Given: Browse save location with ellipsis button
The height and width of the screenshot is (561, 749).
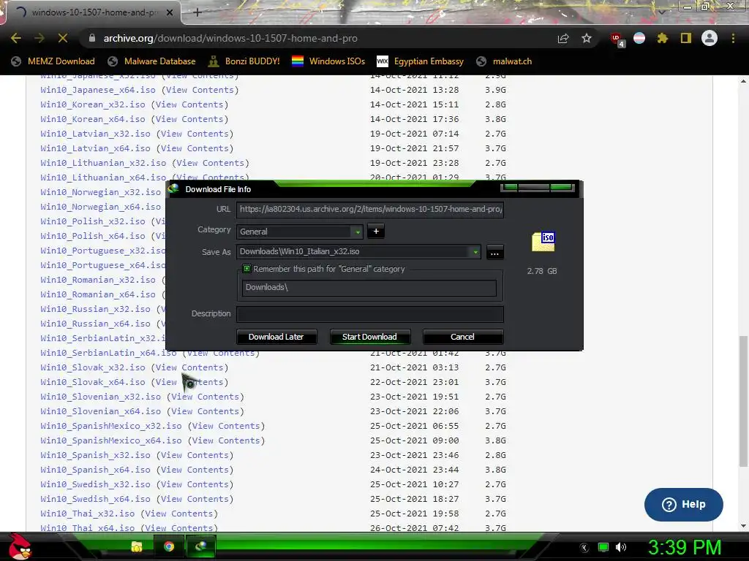Looking at the screenshot, I should pyautogui.click(x=495, y=252).
